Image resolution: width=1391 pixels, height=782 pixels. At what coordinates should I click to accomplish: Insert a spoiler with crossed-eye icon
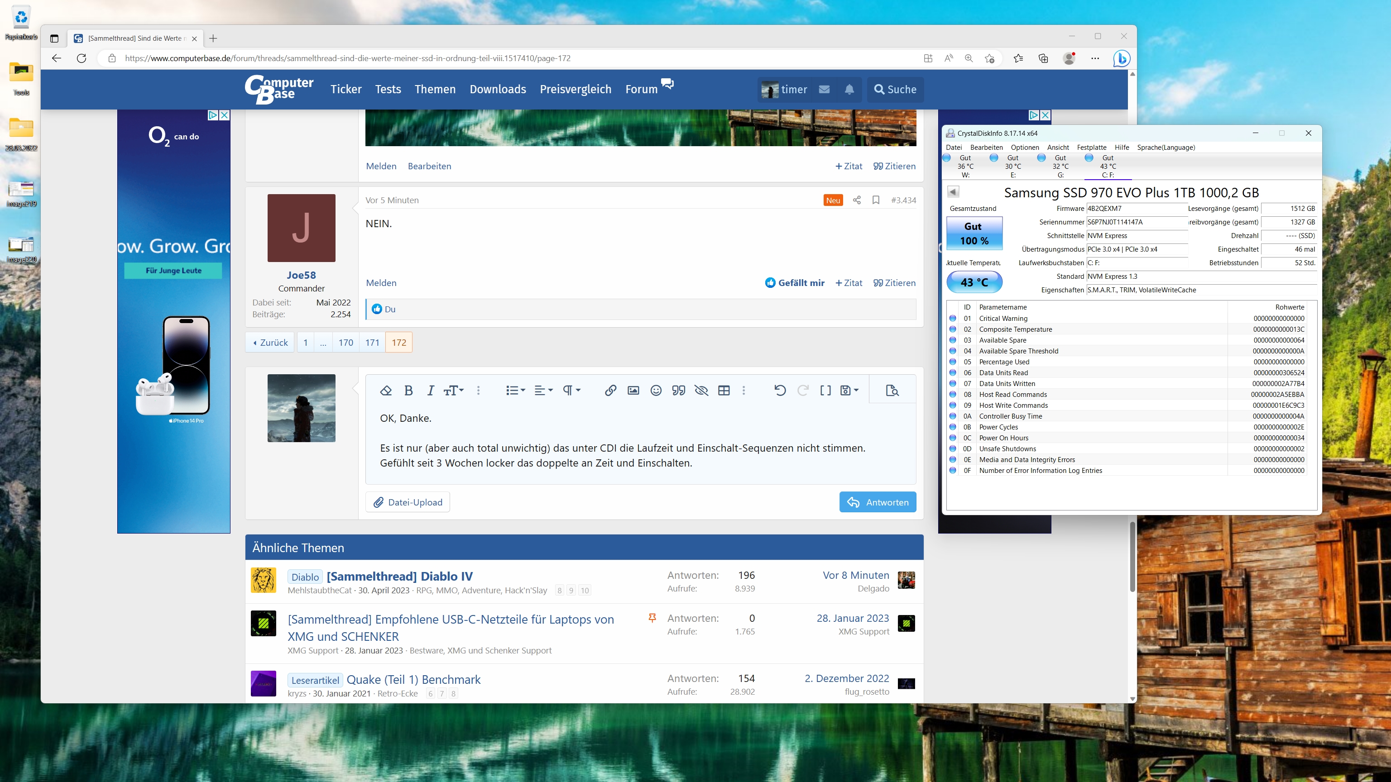(701, 390)
